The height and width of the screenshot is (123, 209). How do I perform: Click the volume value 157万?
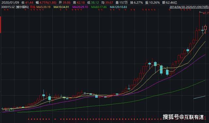coord(123,3)
